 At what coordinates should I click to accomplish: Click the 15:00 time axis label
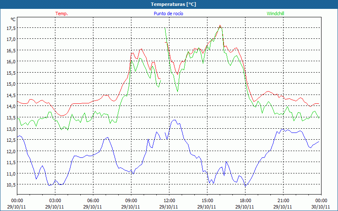[x=207, y=201]
